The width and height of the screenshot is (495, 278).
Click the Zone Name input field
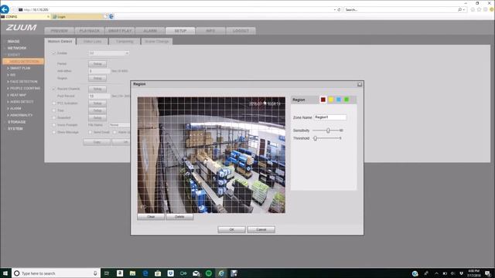(330, 117)
